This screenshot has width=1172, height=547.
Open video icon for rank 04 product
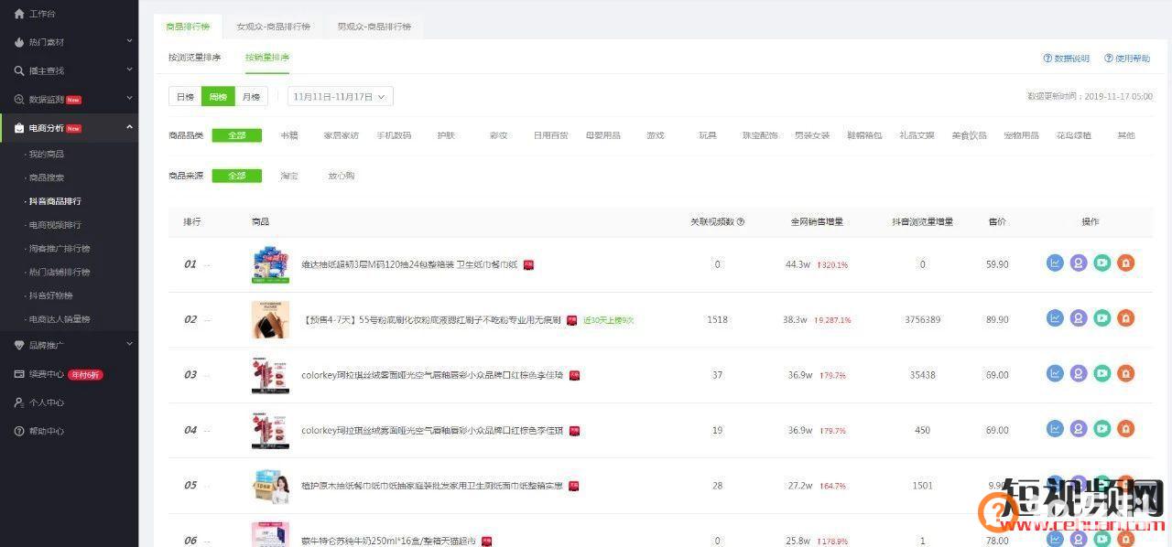click(1102, 429)
